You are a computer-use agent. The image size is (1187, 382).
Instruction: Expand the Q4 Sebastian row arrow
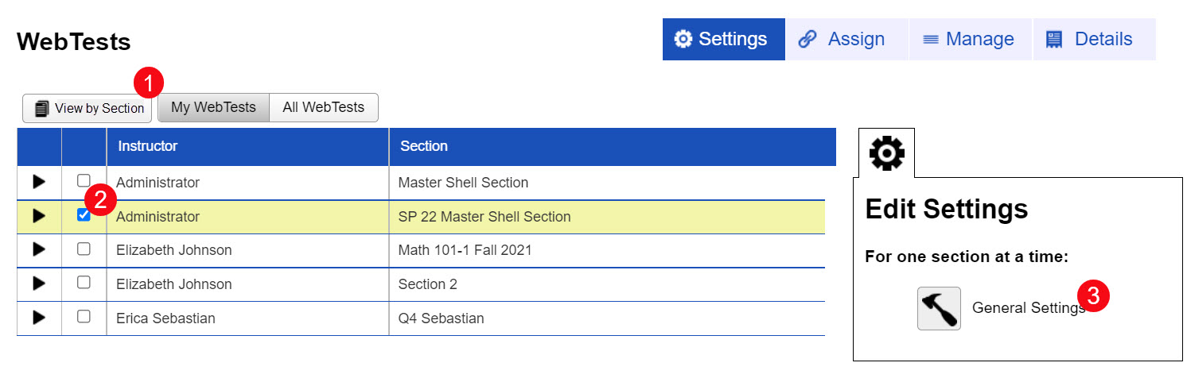point(39,318)
